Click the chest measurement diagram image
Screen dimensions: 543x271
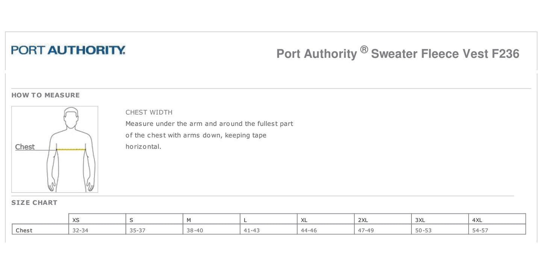(x=55, y=149)
